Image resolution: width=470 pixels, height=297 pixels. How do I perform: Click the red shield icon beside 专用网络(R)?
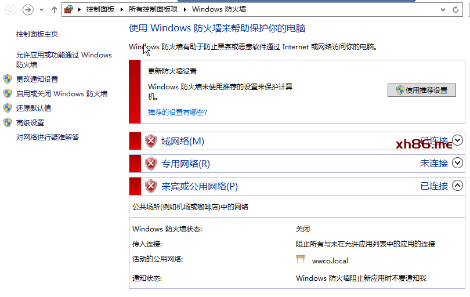pos(151,164)
